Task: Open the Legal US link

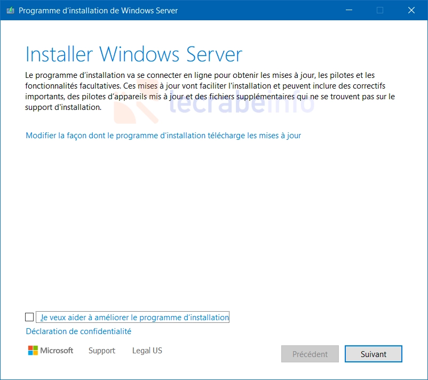Action: coord(147,351)
